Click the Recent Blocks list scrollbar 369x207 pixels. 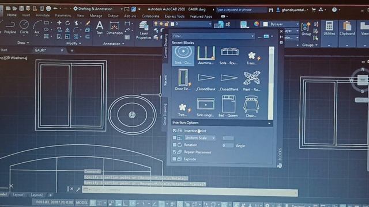271,83
